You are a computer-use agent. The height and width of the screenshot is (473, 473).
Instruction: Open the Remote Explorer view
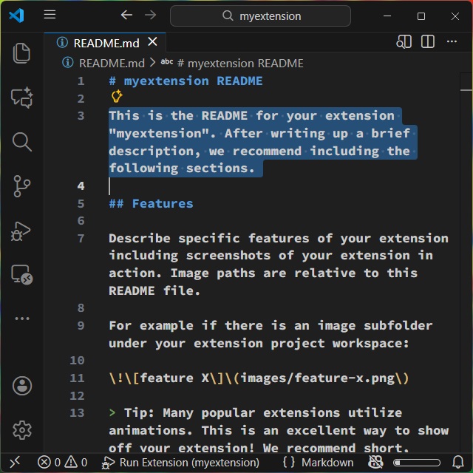(x=21, y=275)
